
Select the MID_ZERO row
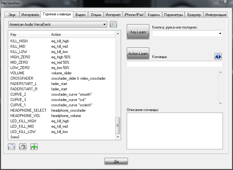click(62, 62)
